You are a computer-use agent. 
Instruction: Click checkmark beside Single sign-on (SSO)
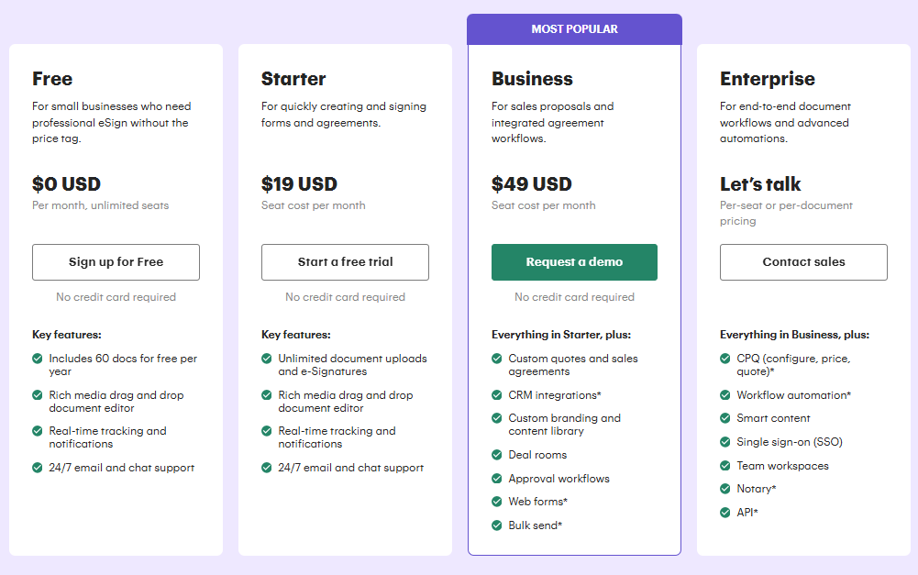725,442
